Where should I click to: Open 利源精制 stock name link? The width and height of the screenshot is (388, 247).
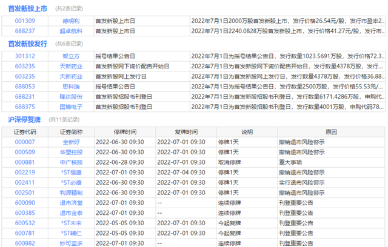pyautogui.click(x=71, y=193)
